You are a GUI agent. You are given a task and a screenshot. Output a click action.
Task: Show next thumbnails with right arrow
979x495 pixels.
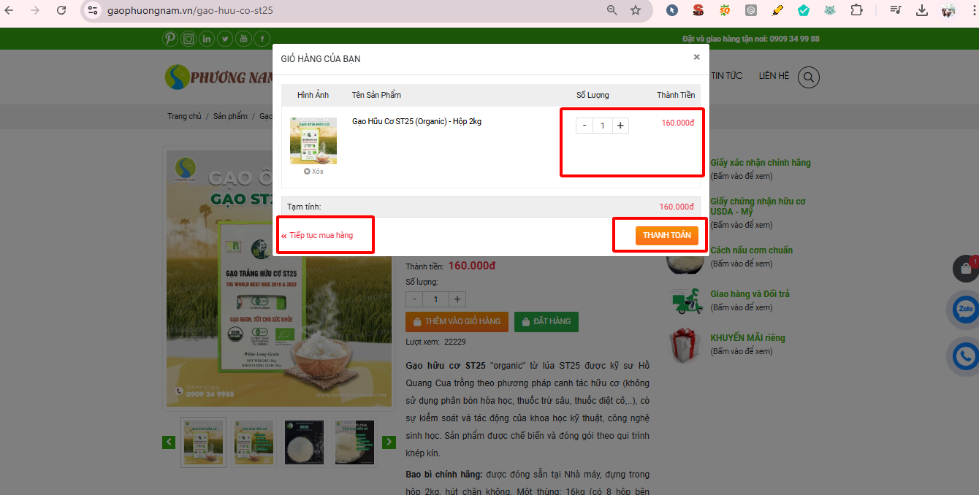pos(389,442)
